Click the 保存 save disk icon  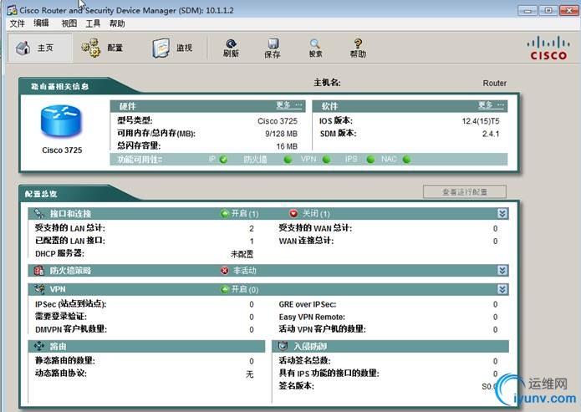click(273, 48)
